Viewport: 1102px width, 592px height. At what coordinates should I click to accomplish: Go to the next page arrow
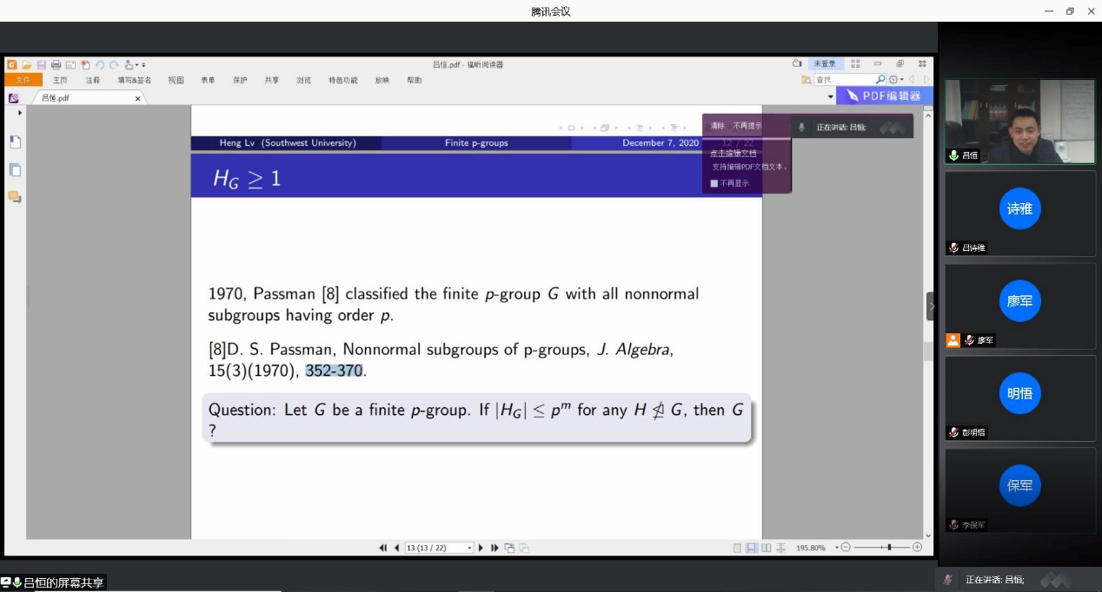pyautogui.click(x=481, y=548)
